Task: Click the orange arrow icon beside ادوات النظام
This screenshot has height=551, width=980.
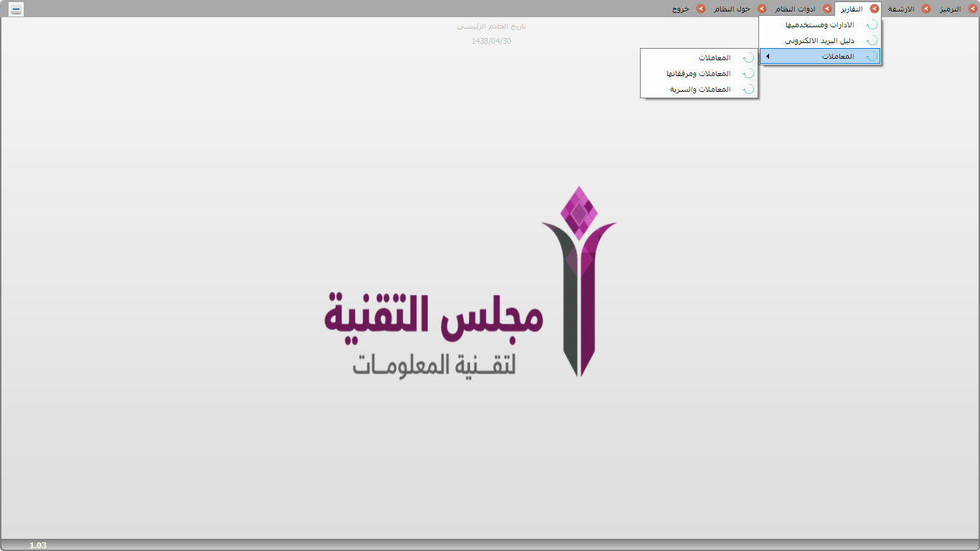Action: click(x=827, y=9)
